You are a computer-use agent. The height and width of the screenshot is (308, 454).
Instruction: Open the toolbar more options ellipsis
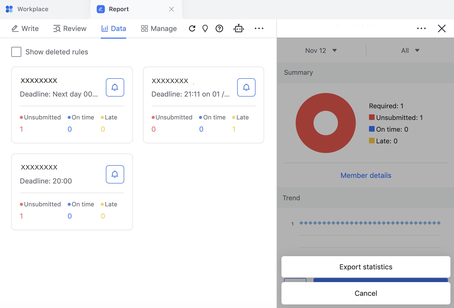(x=259, y=28)
